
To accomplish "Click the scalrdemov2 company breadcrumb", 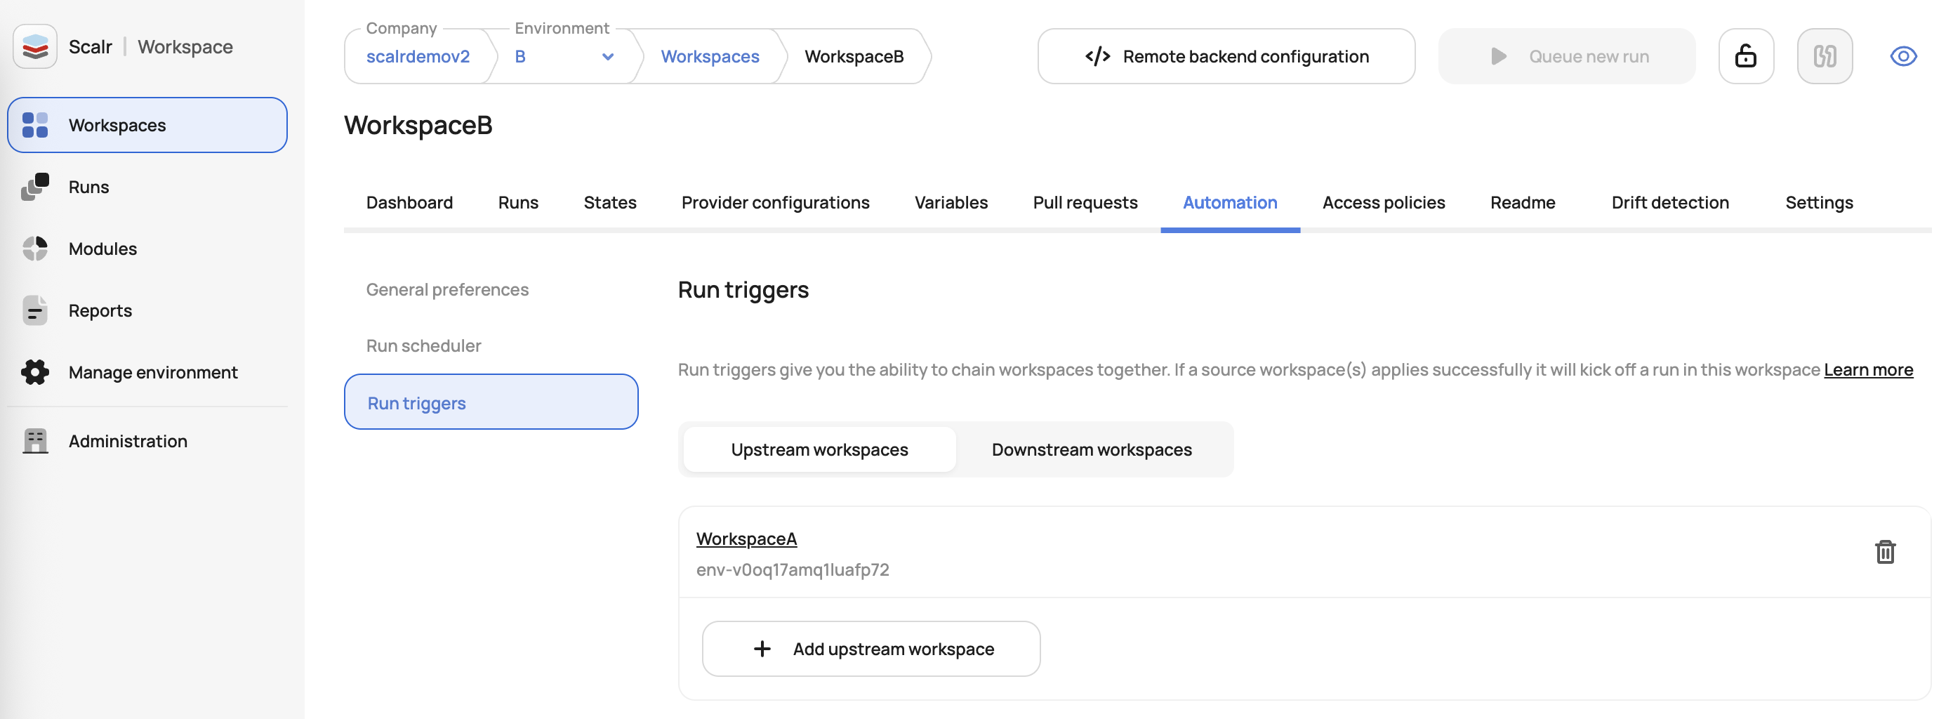I will (418, 57).
